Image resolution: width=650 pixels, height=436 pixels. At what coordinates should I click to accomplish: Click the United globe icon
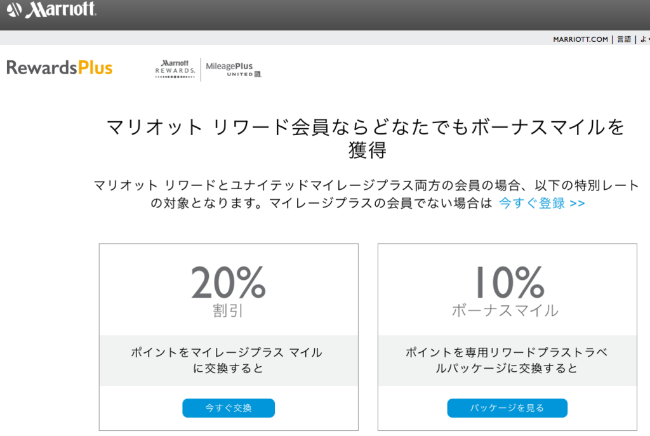258,74
